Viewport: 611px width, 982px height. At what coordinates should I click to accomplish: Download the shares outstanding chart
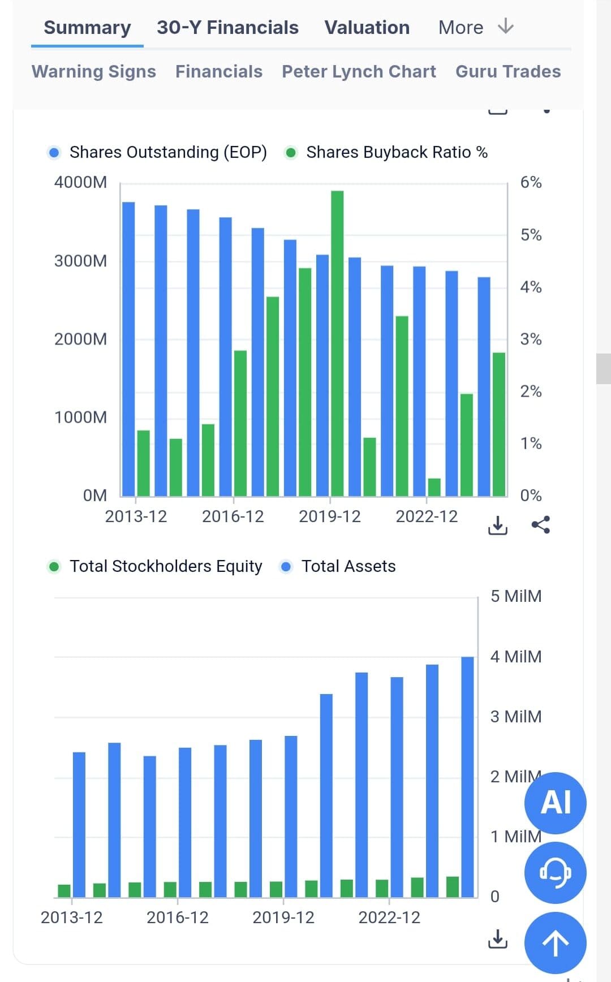pos(497,526)
